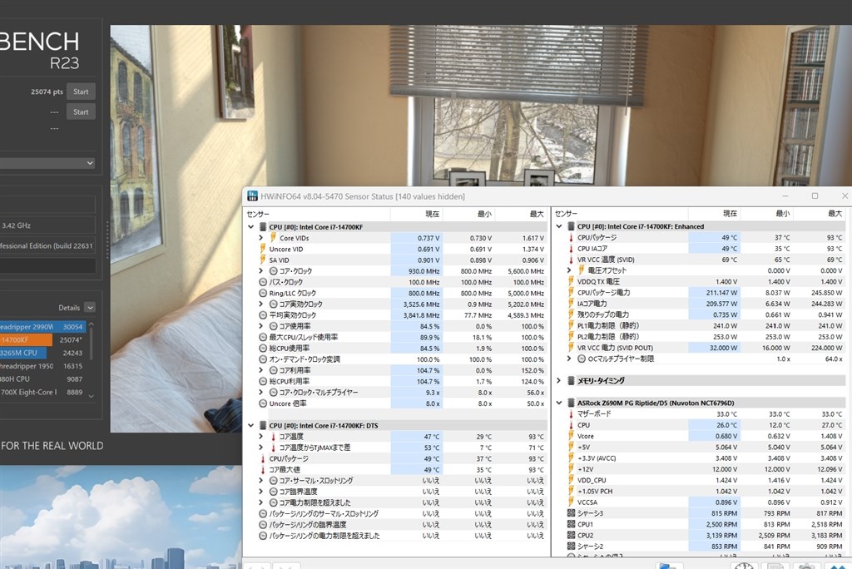The width and height of the screenshot is (852, 569).
Task: Expand the メモリ・タイミング group
Action: [x=558, y=380]
